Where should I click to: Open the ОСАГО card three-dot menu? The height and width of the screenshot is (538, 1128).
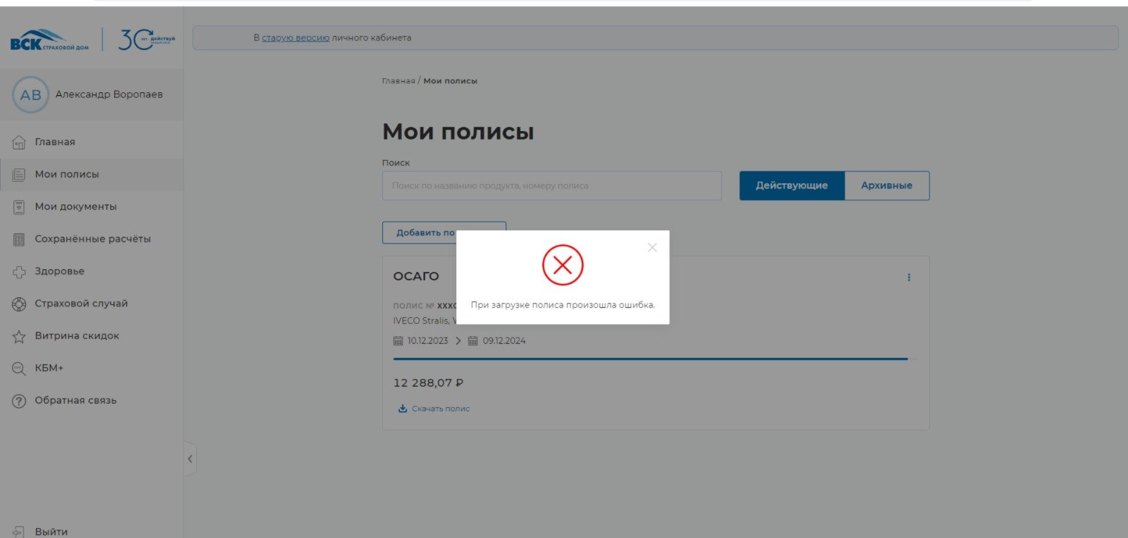click(909, 277)
